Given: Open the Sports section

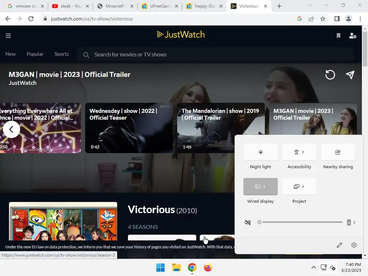Looking at the screenshot, I should 61,54.
